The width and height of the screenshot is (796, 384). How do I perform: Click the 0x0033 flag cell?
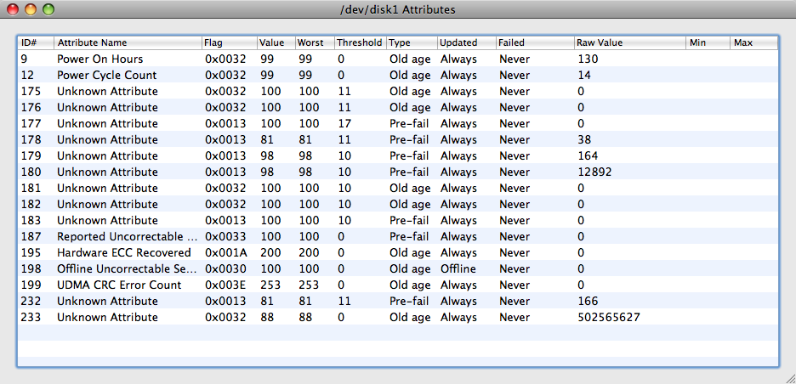(225, 236)
